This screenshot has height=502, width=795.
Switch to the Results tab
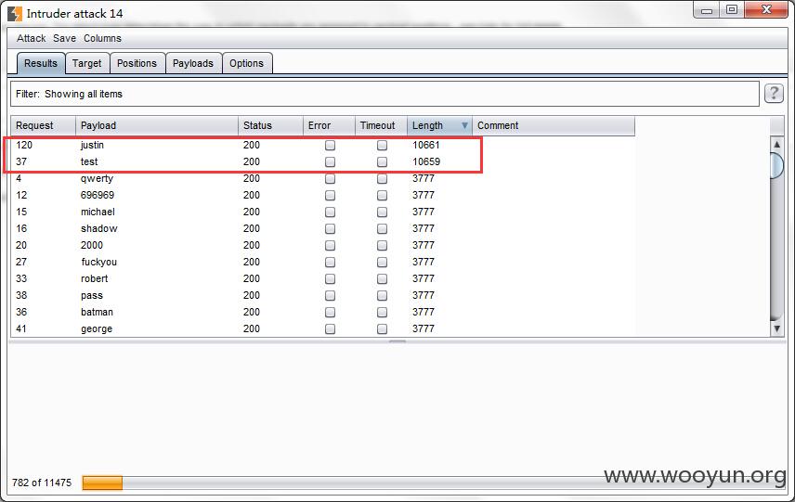[x=41, y=63]
